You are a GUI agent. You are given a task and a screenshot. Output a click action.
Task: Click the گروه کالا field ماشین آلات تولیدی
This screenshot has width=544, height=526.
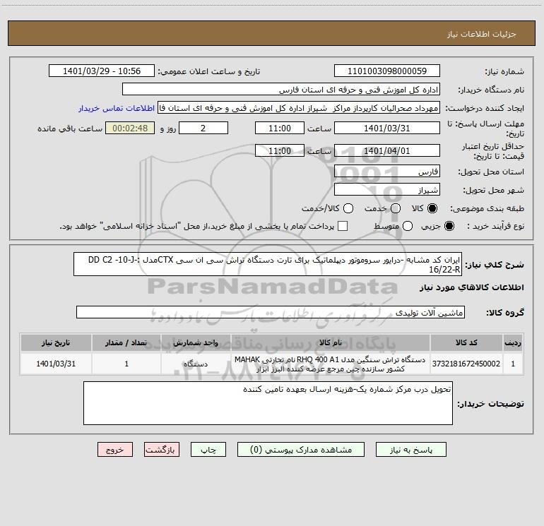pyautogui.click(x=271, y=312)
